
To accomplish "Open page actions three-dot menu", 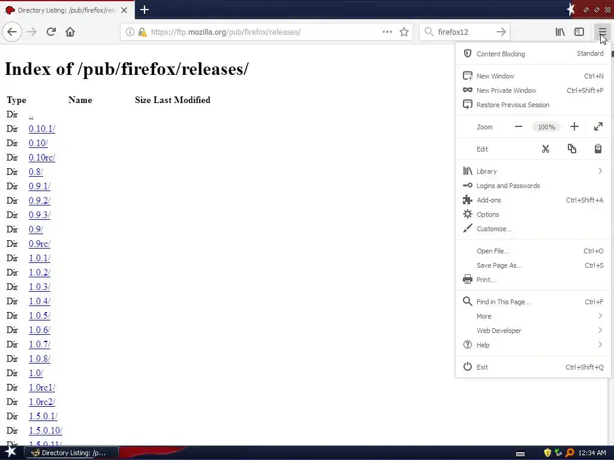I will [x=387, y=32].
